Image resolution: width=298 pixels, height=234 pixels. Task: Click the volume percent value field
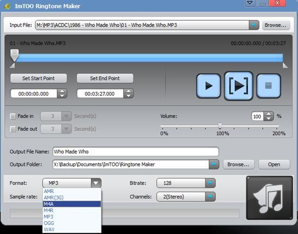[258, 116]
